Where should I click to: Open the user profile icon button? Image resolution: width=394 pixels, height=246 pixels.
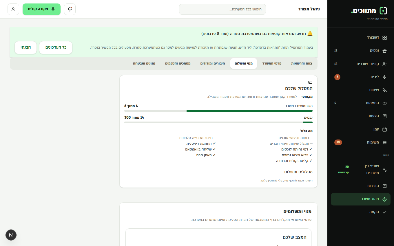tap(13, 9)
